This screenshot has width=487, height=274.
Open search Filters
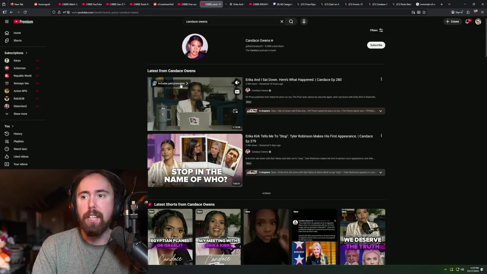pos(376,30)
